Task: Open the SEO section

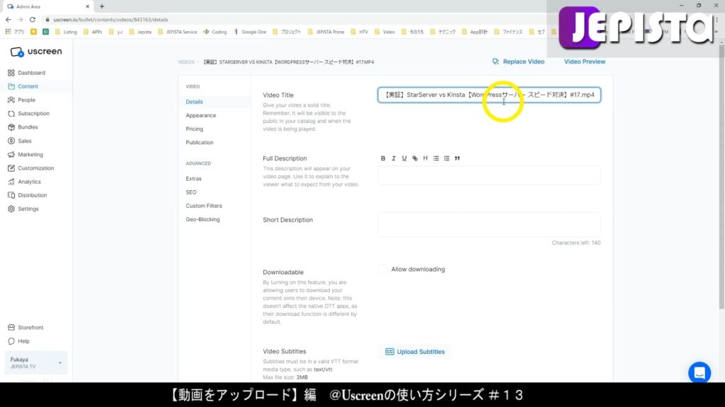Action: click(x=190, y=192)
